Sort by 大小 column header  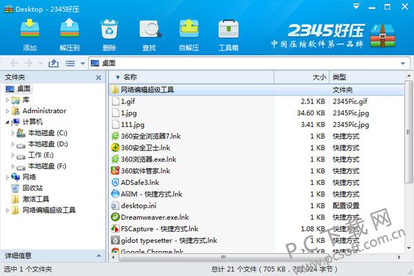click(302, 77)
